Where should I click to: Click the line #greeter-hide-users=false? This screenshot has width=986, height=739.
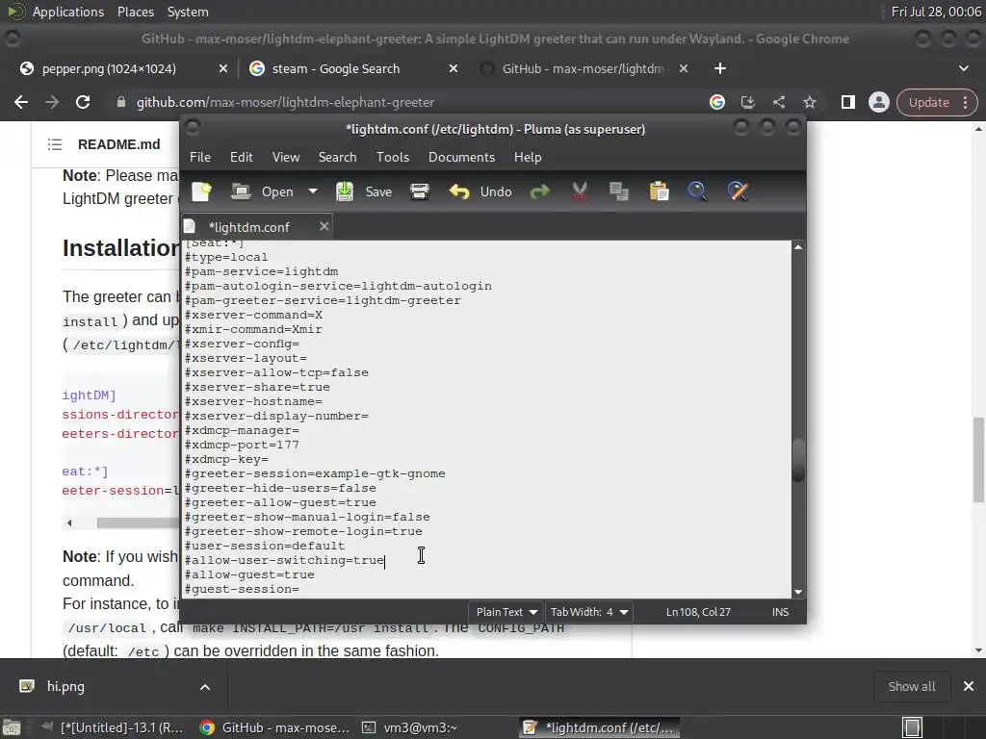pos(280,488)
